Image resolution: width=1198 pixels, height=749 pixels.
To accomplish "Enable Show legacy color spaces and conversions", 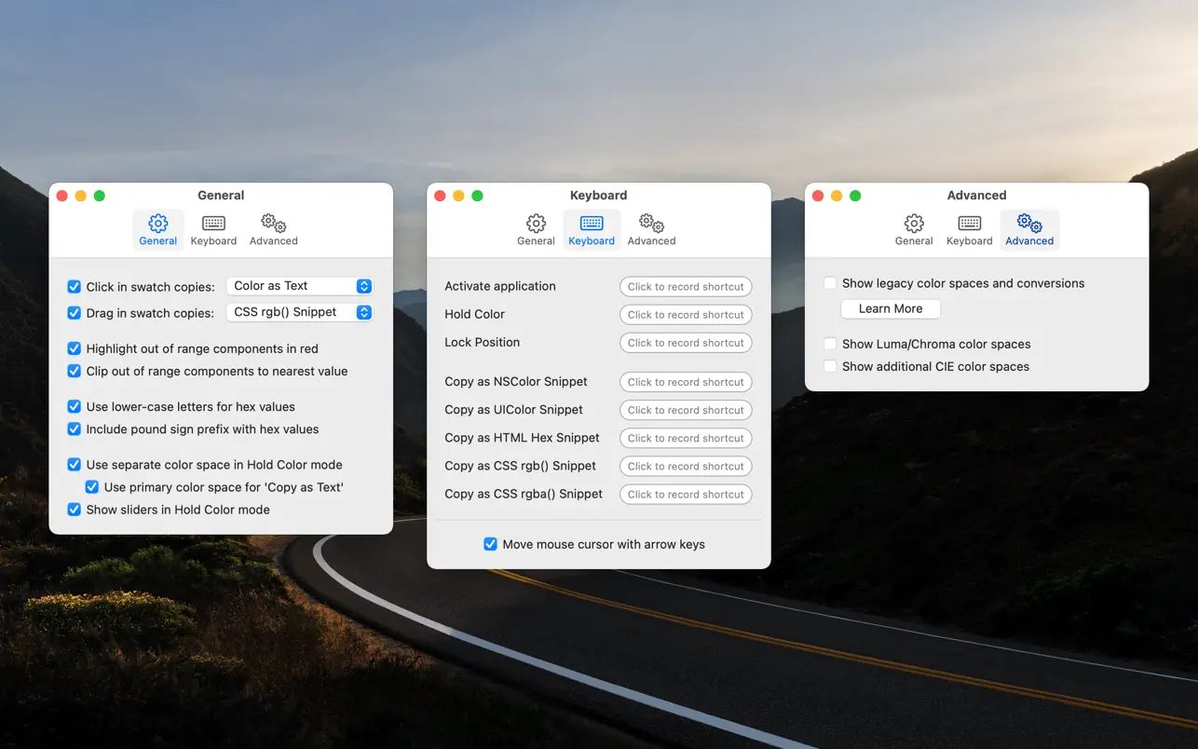I will 830,283.
